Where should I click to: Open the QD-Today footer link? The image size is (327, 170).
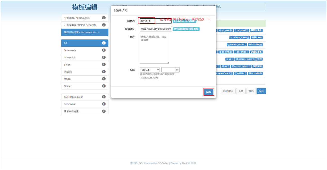pos(163,163)
